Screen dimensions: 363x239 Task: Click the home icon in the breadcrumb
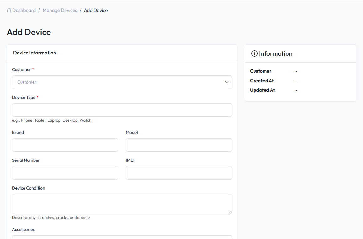click(x=9, y=10)
